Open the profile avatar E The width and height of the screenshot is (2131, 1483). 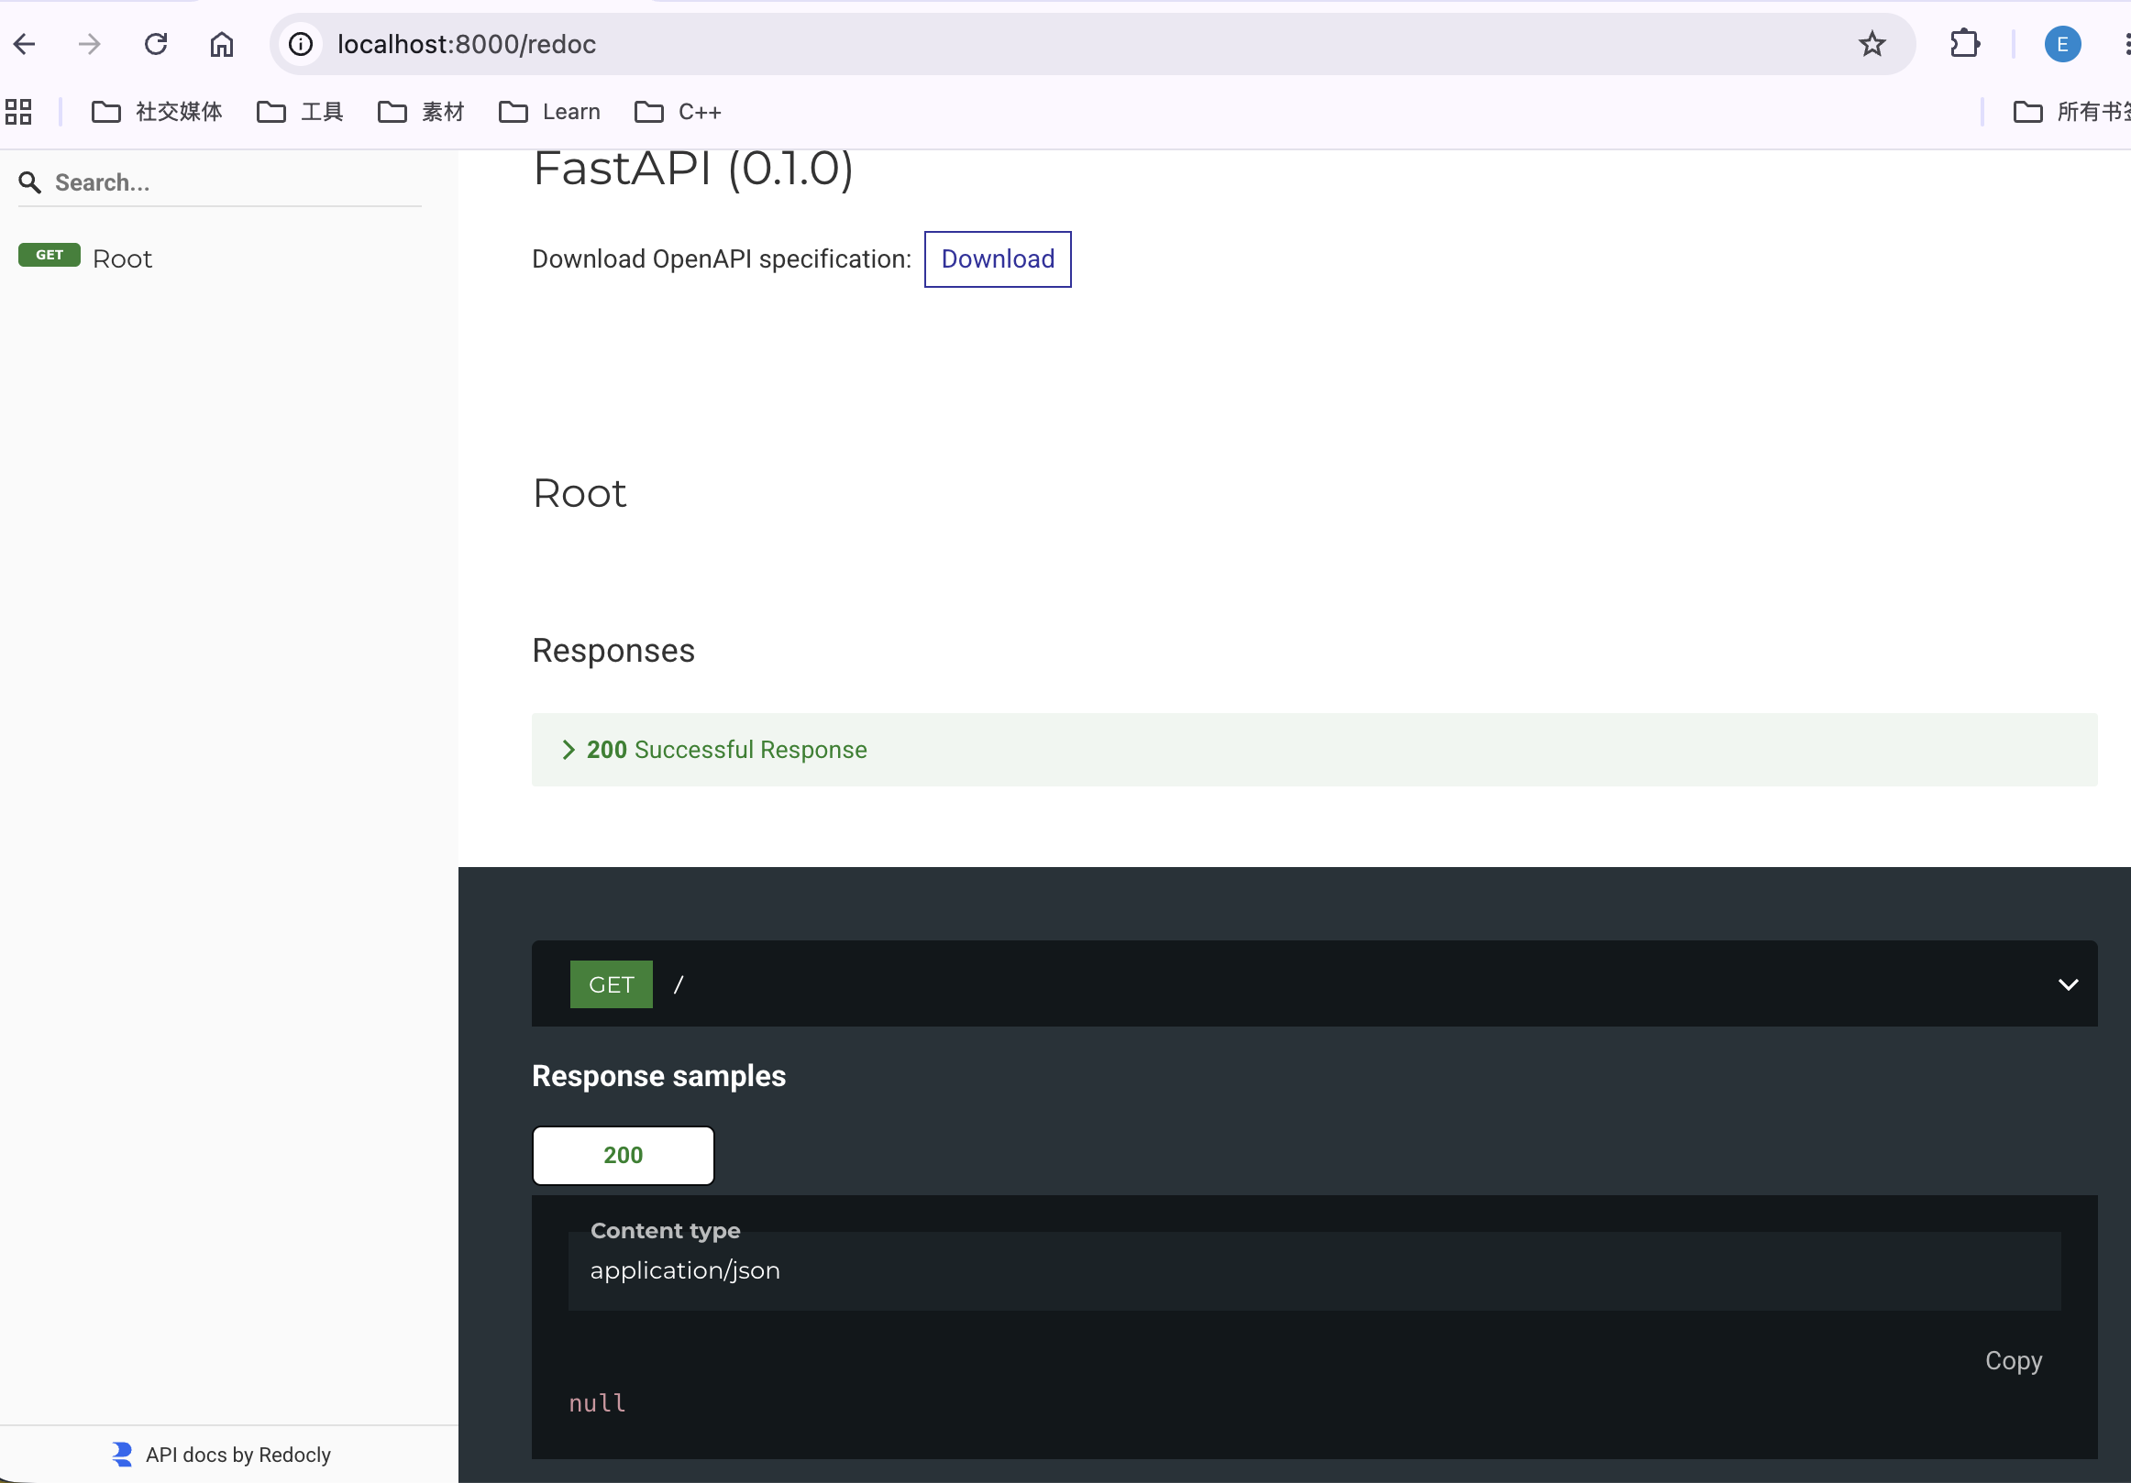[x=2061, y=44]
